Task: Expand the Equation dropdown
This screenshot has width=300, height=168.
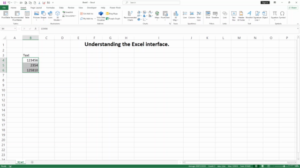Action: (275, 20)
